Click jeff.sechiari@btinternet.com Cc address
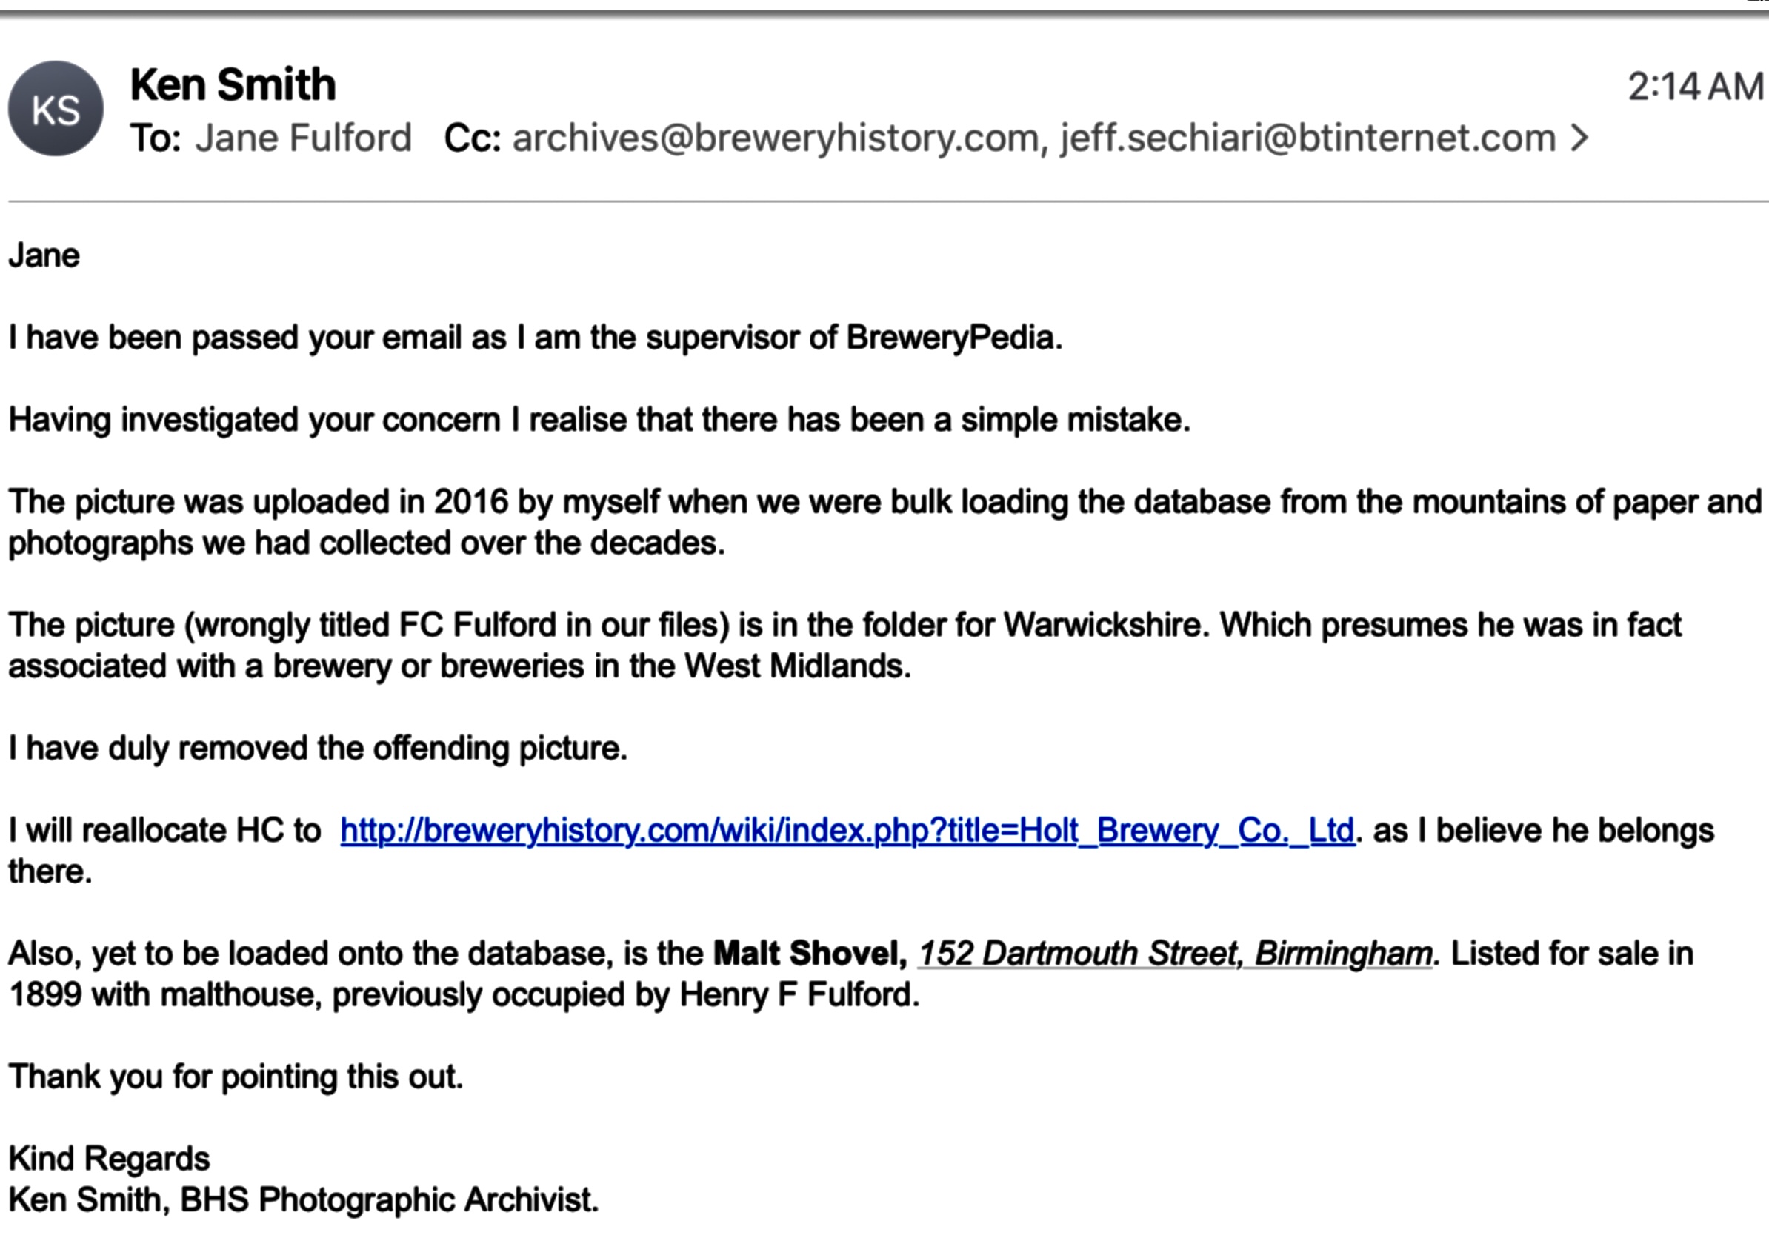The image size is (1769, 1235). click(1307, 138)
